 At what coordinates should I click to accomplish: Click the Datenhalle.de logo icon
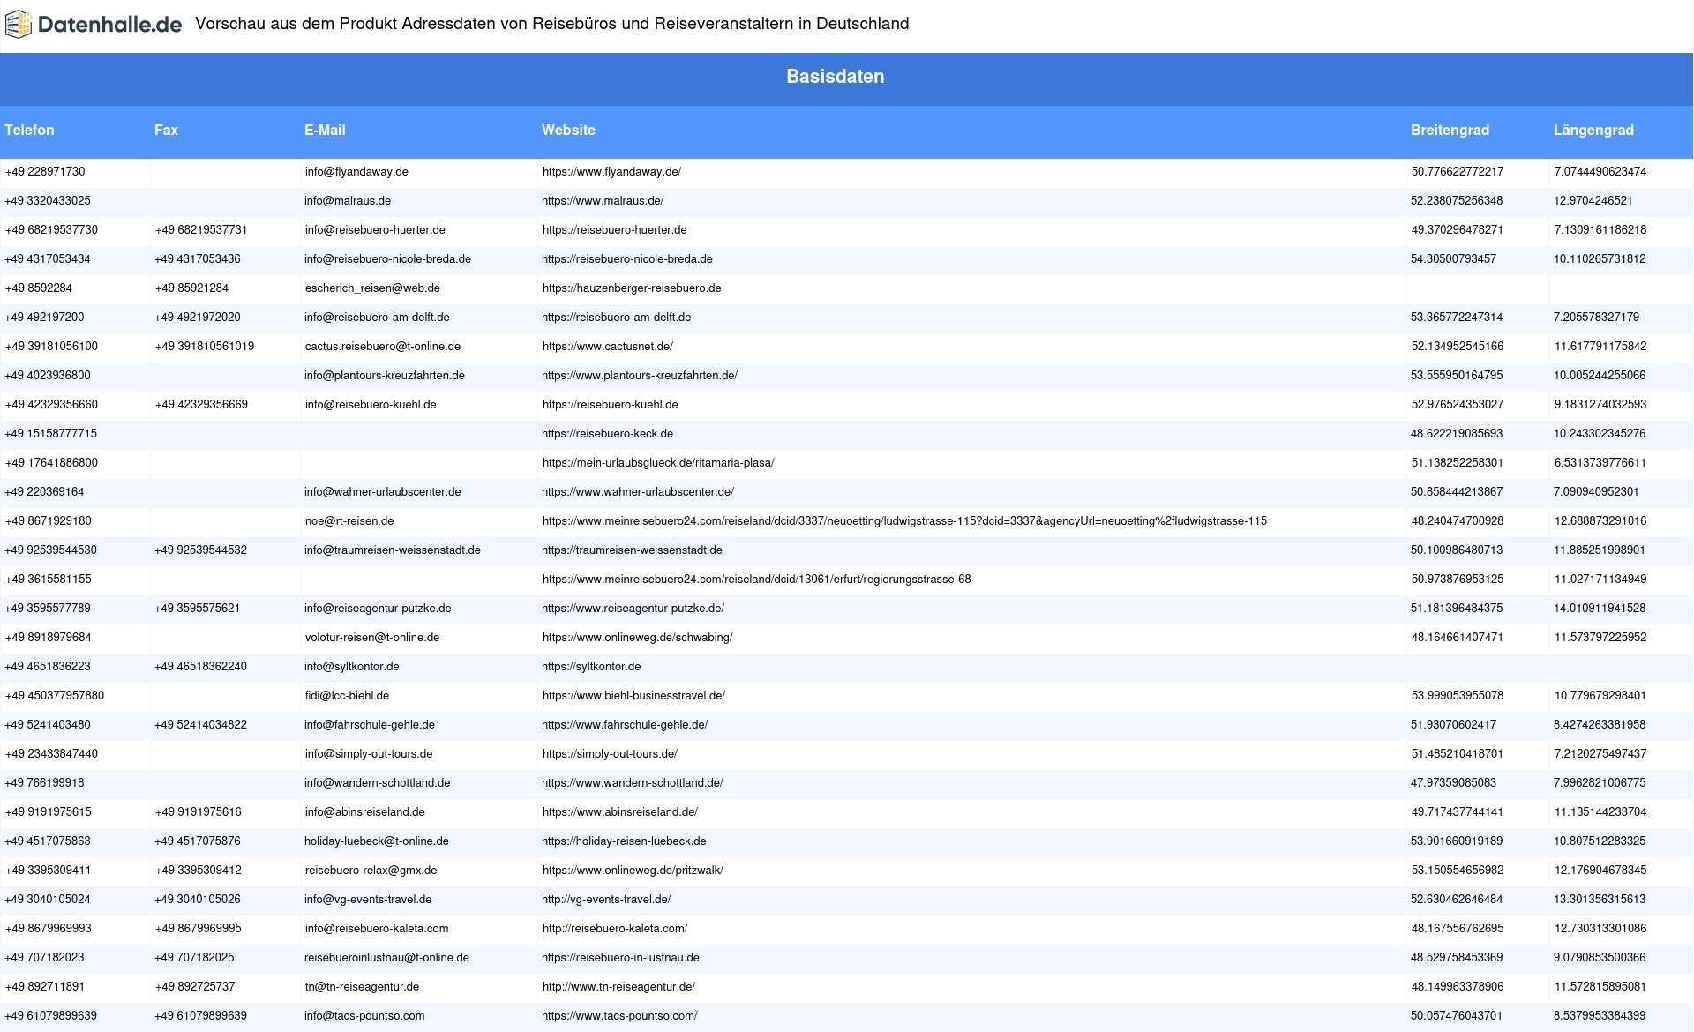coord(19,25)
